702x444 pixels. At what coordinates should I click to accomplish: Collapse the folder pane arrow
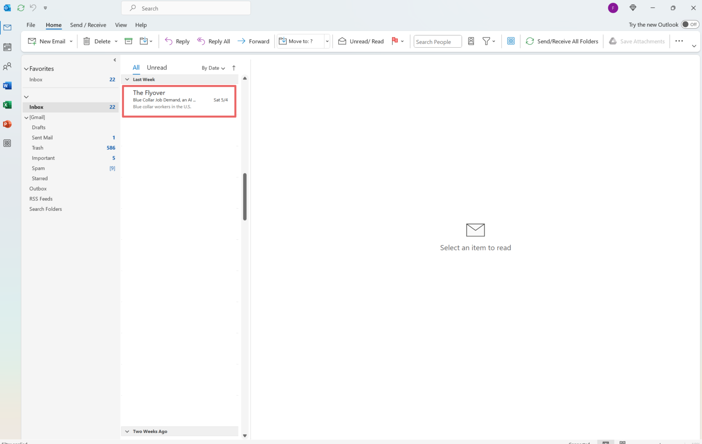point(115,60)
